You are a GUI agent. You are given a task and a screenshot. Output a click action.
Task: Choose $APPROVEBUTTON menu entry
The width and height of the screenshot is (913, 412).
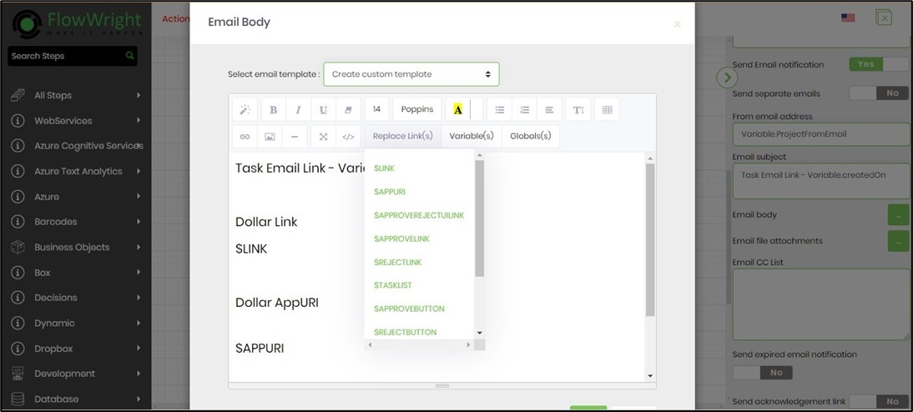[409, 309]
